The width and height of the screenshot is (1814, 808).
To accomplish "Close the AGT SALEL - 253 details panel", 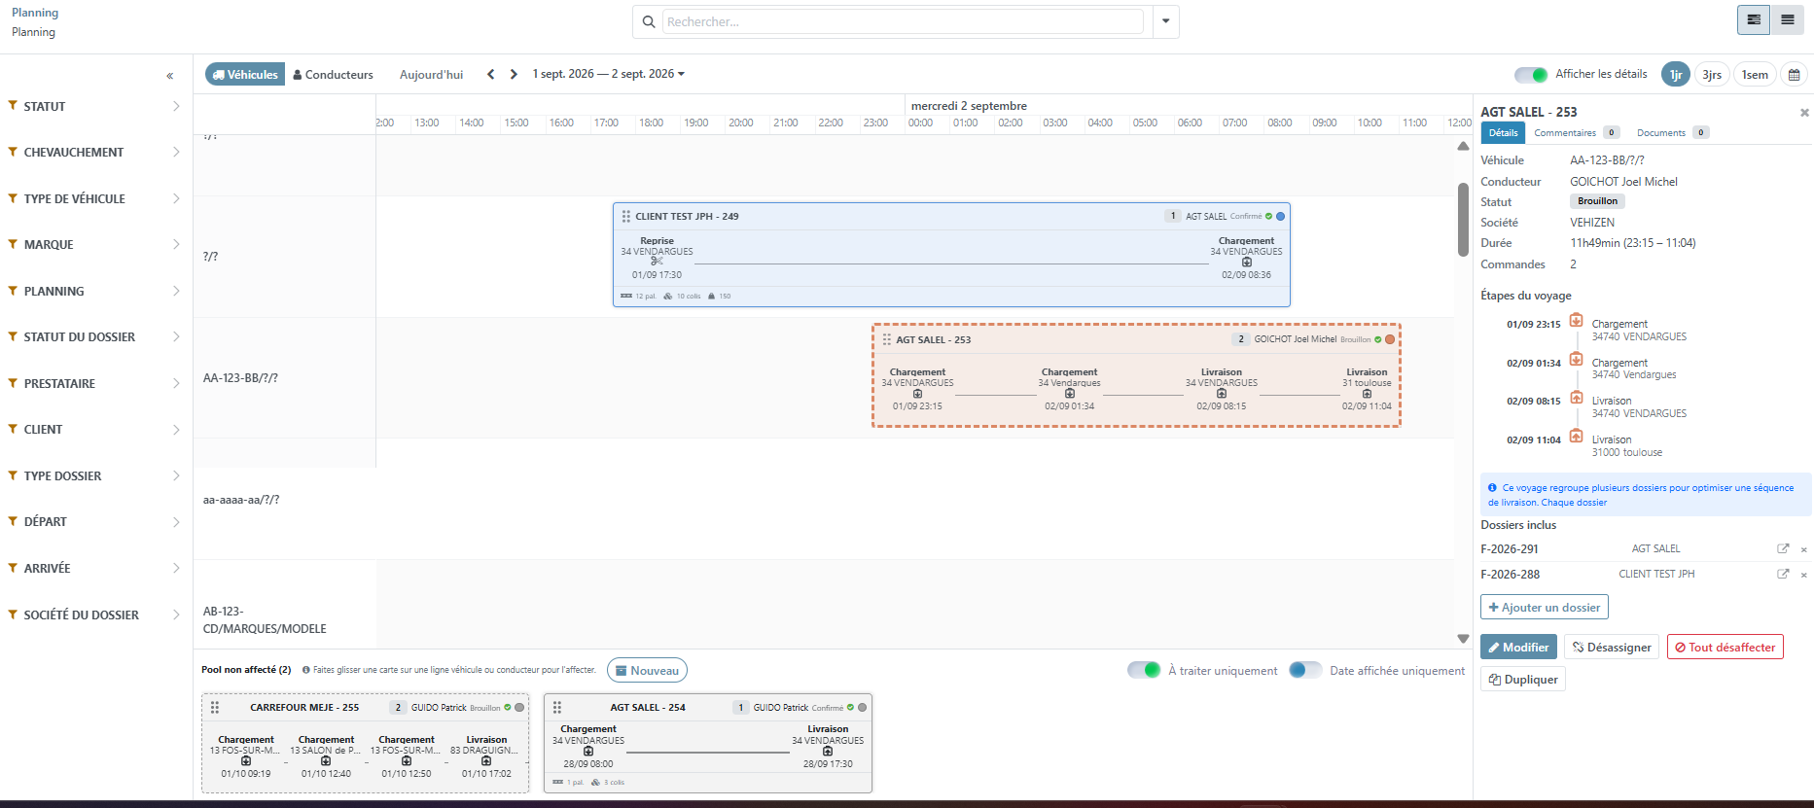I will pos(1804,113).
